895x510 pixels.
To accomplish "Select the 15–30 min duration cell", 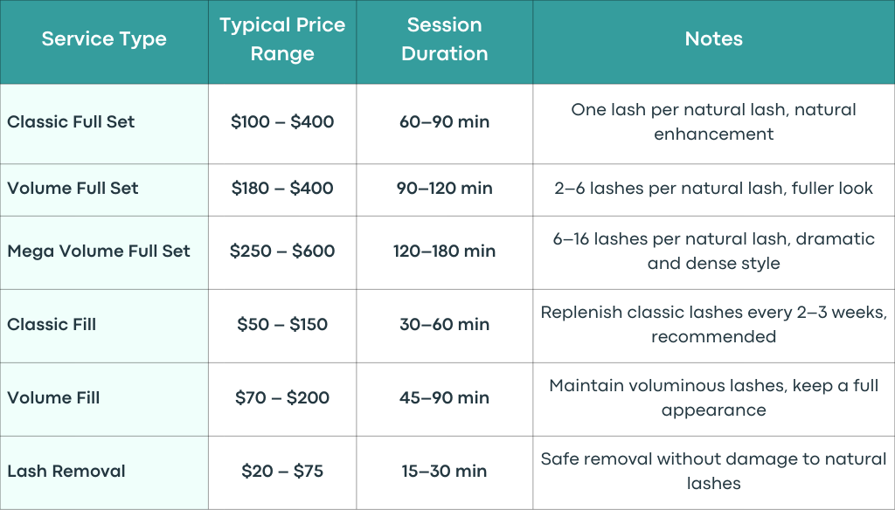I will [x=444, y=472].
